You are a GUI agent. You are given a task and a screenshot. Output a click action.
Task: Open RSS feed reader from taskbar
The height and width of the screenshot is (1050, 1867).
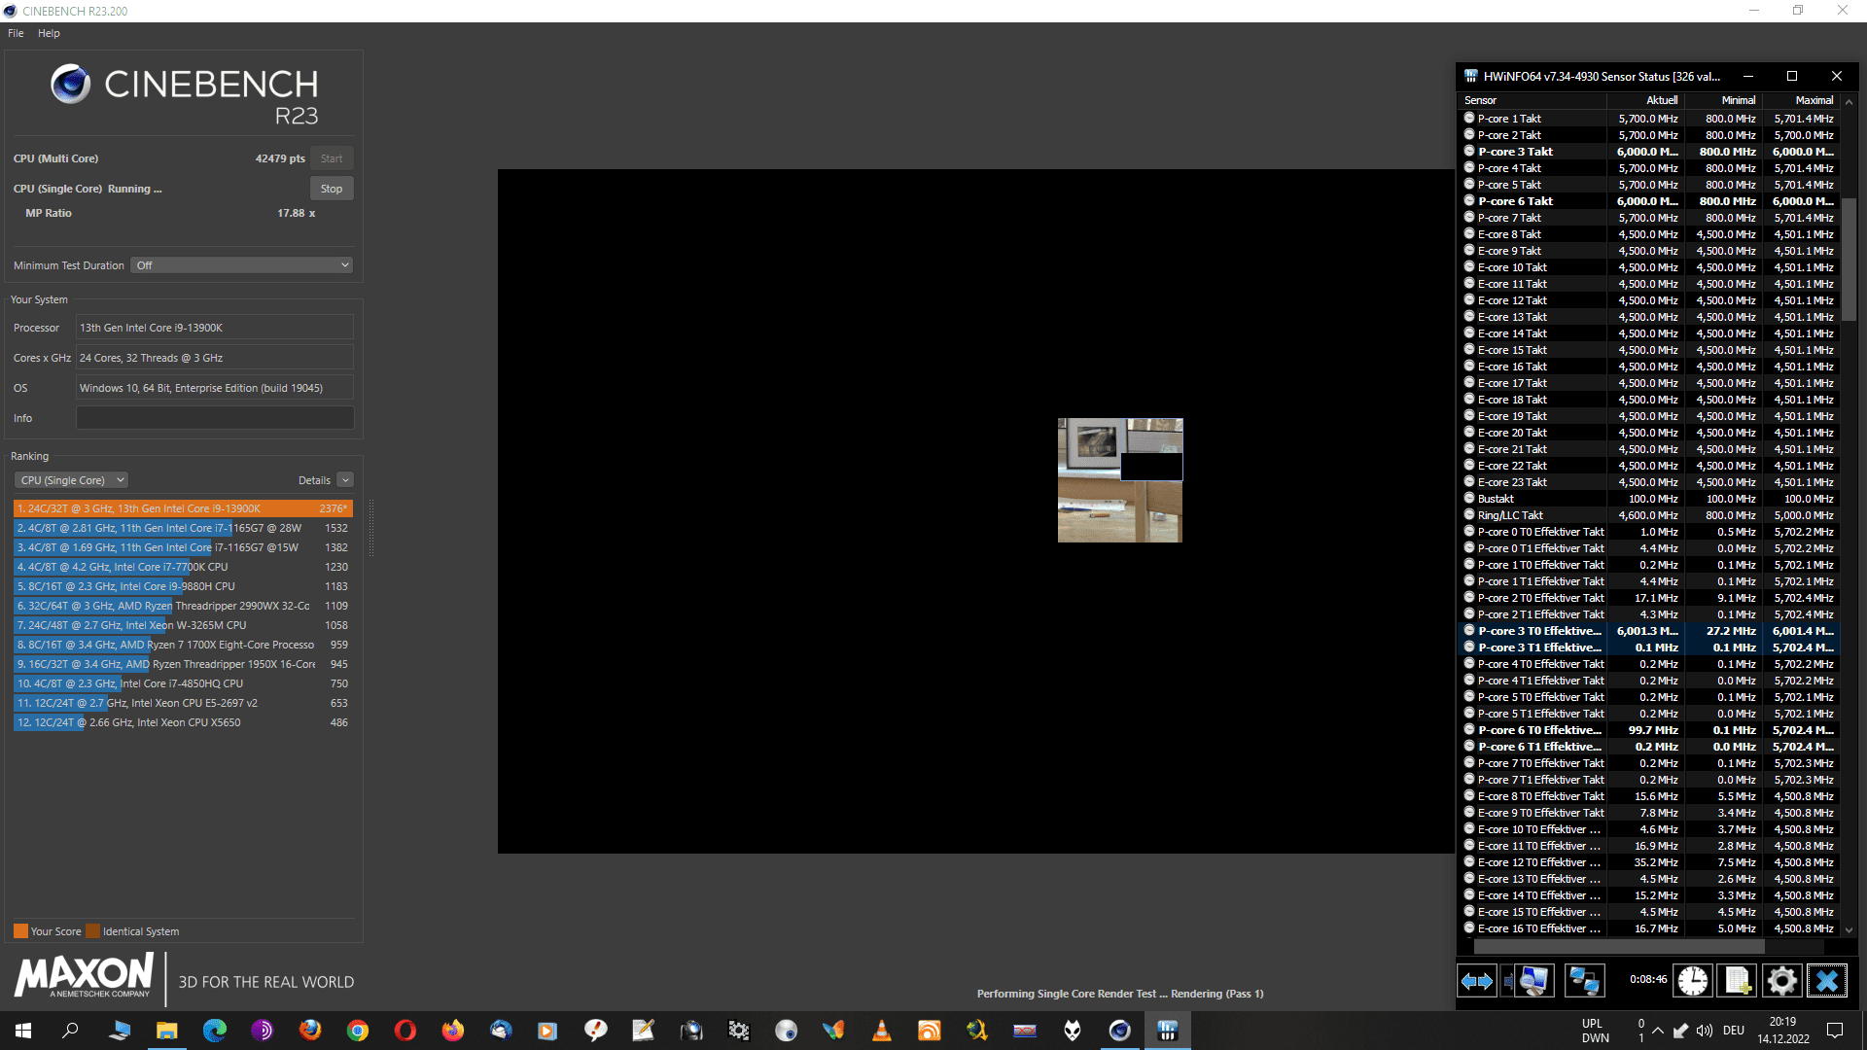(x=930, y=1031)
